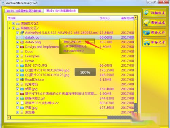Click the picture icon beside QQ图片20170303193123.jpg
The height and width of the screenshot is (128, 170).
click(x=22, y=75)
